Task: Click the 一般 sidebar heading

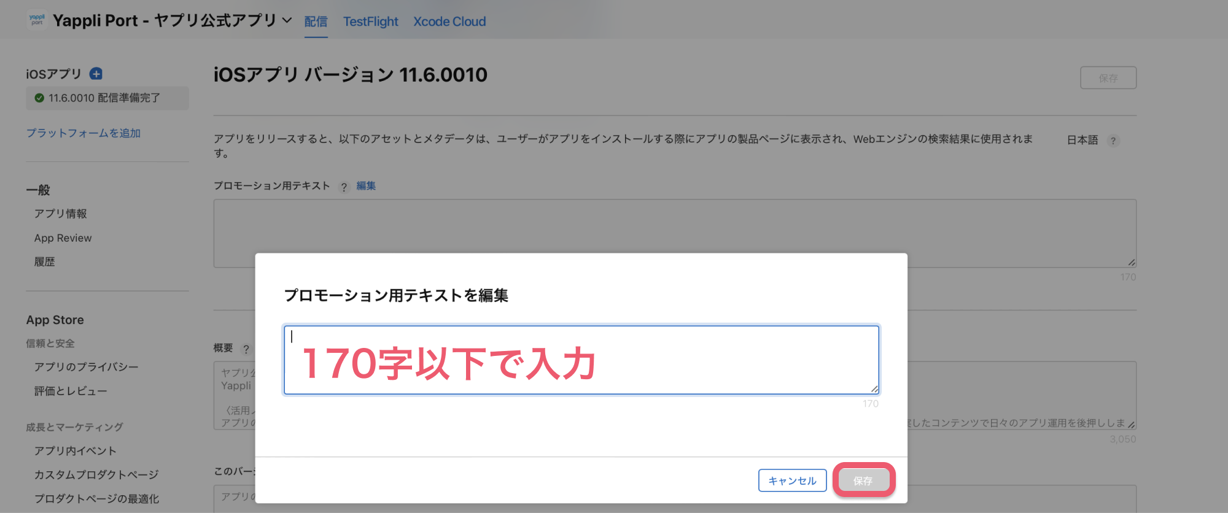Action: tap(38, 190)
